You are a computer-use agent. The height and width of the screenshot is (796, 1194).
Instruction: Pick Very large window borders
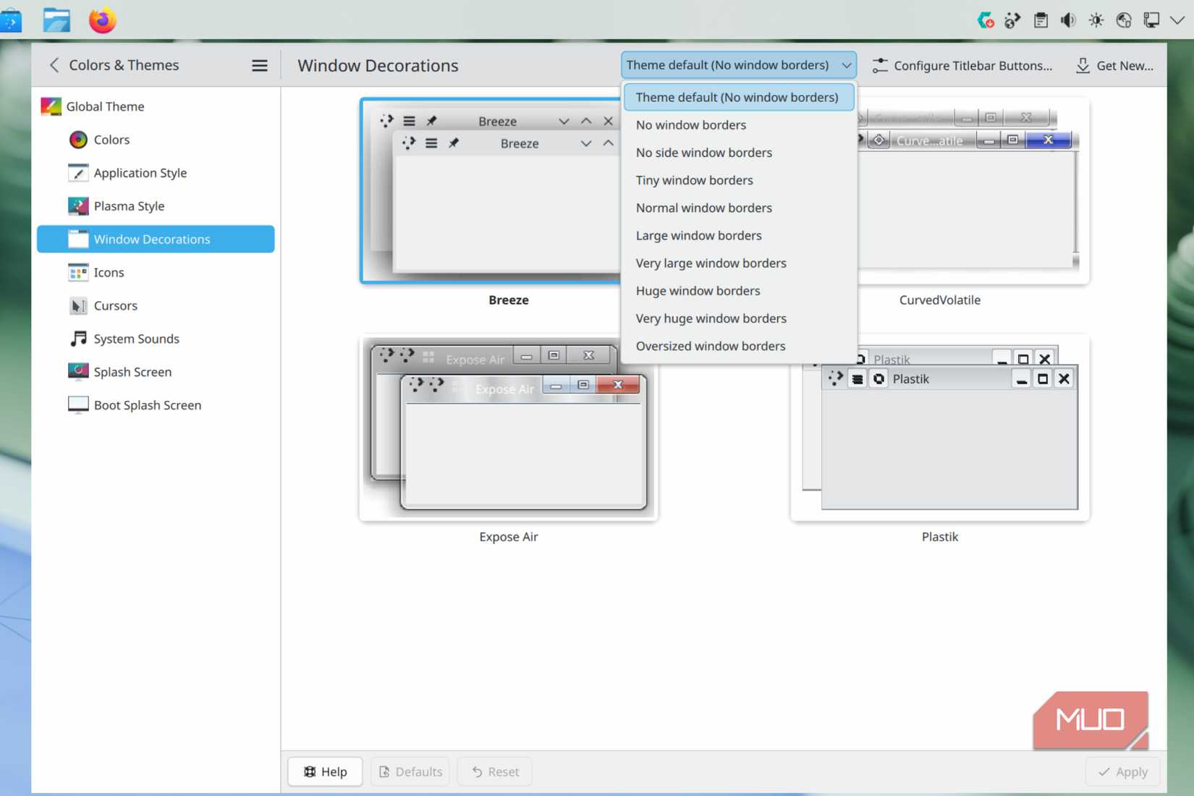[739, 263]
